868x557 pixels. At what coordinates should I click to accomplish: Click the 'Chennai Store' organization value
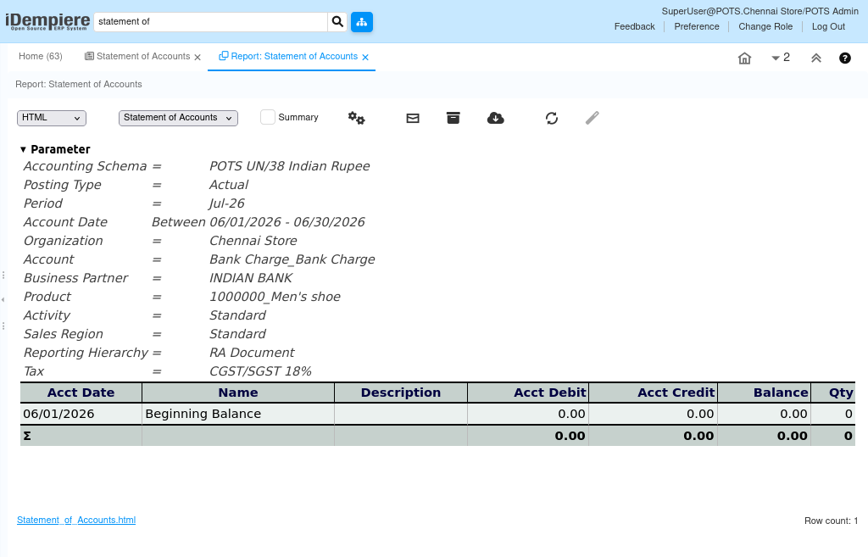[253, 241]
